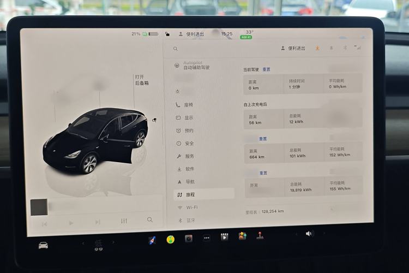Viewport: 409px width, 273px height.
Task: Tap the 152 Wh/km average consumption value
Action: pos(340,155)
